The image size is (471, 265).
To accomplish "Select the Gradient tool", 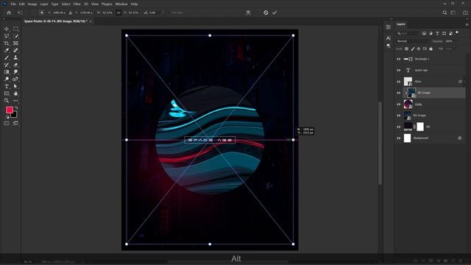I will point(7,72).
